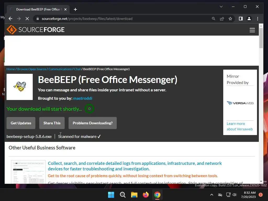268x201 pixels.
Task: Click the browser forward arrow
Action: coord(19,19)
